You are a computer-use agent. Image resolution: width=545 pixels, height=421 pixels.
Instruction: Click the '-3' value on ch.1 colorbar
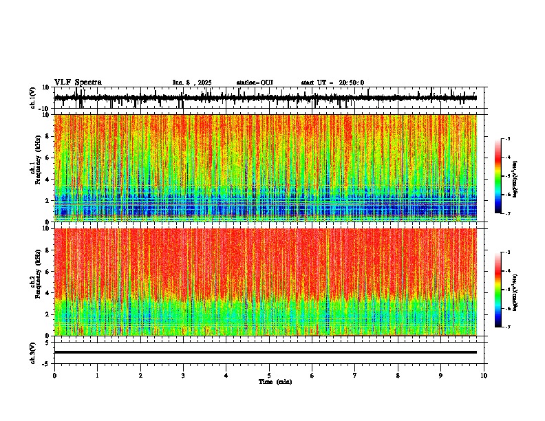[x=508, y=139]
